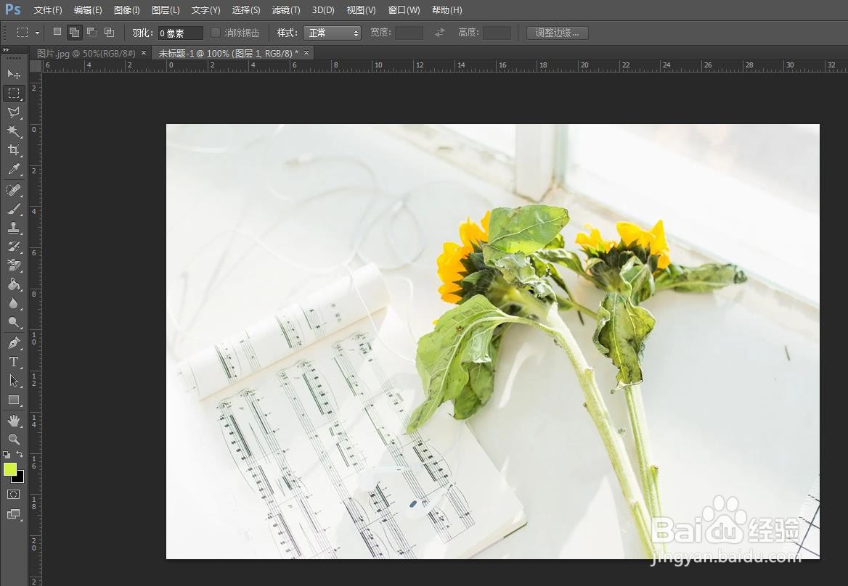The image size is (848, 586).
Task: Select the Rectangle shape tool
Action: [x=14, y=400]
